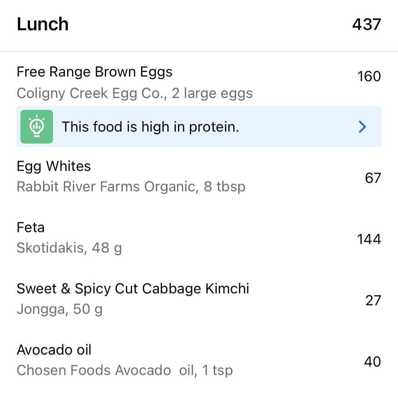Tap the 160 calorie value for eggs
398x398 pixels.
[x=369, y=76]
